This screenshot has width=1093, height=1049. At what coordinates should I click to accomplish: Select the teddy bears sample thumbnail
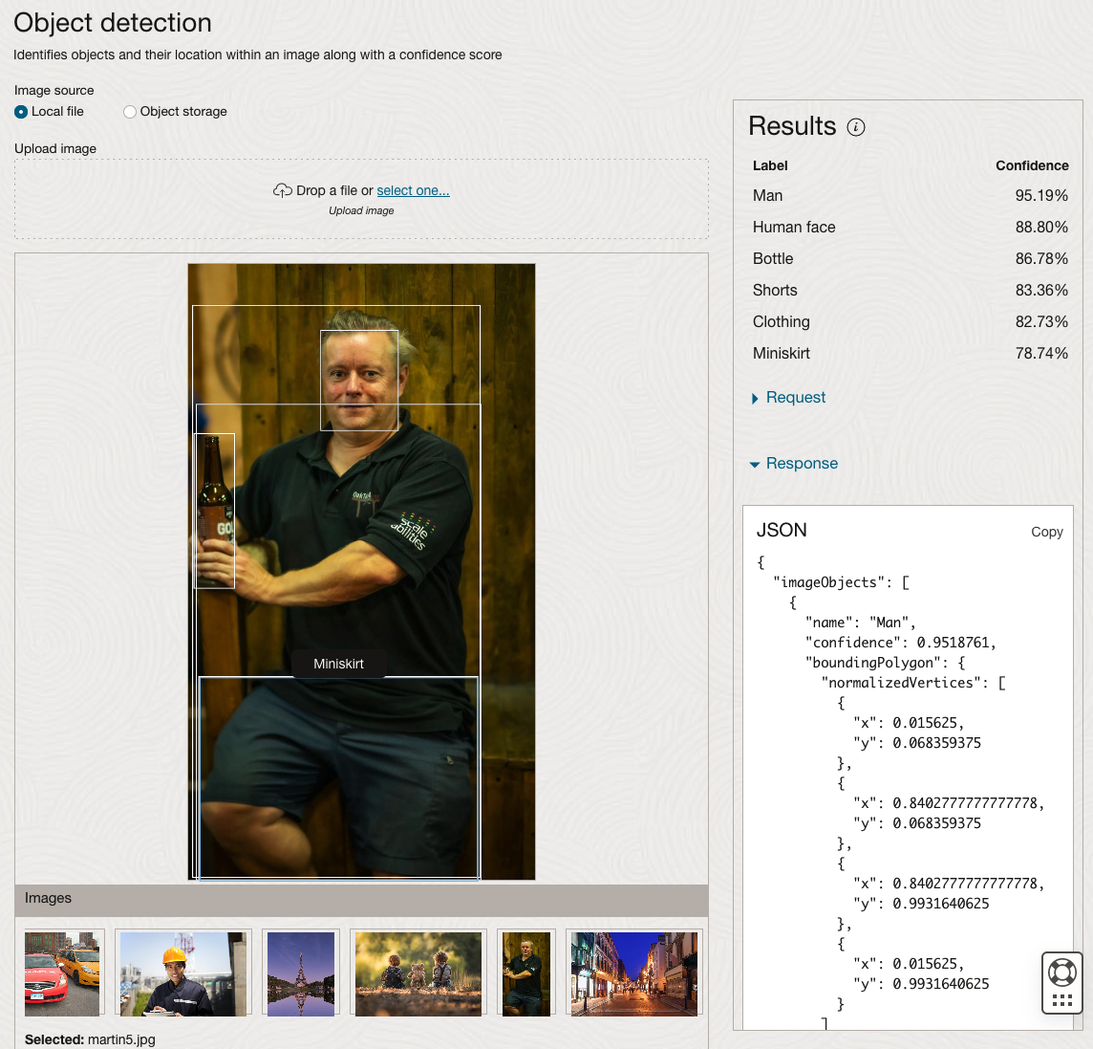[418, 973]
